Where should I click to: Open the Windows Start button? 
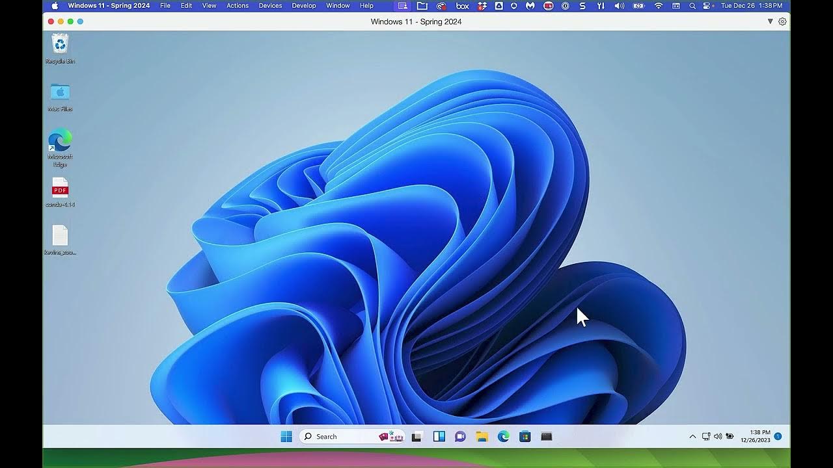point(286,437)
